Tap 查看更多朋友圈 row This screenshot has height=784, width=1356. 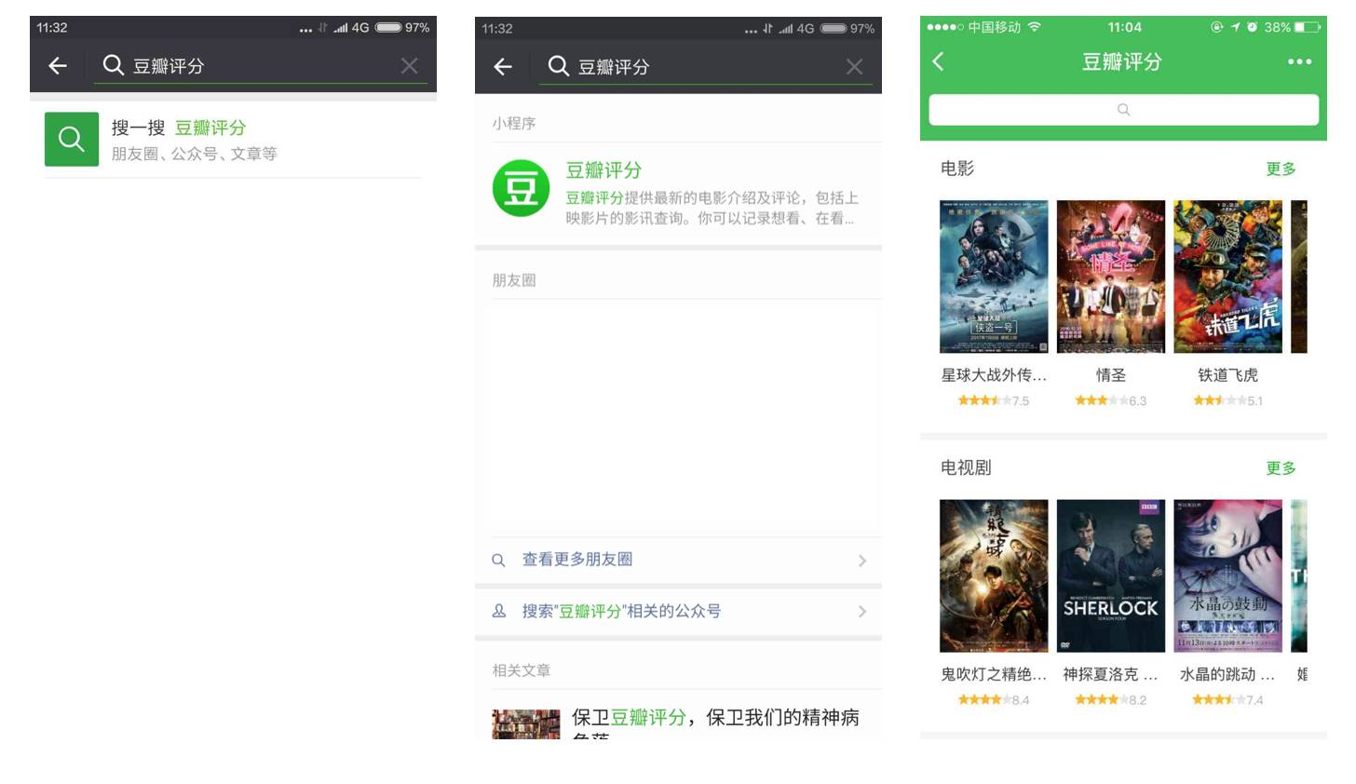coord(678,560)
